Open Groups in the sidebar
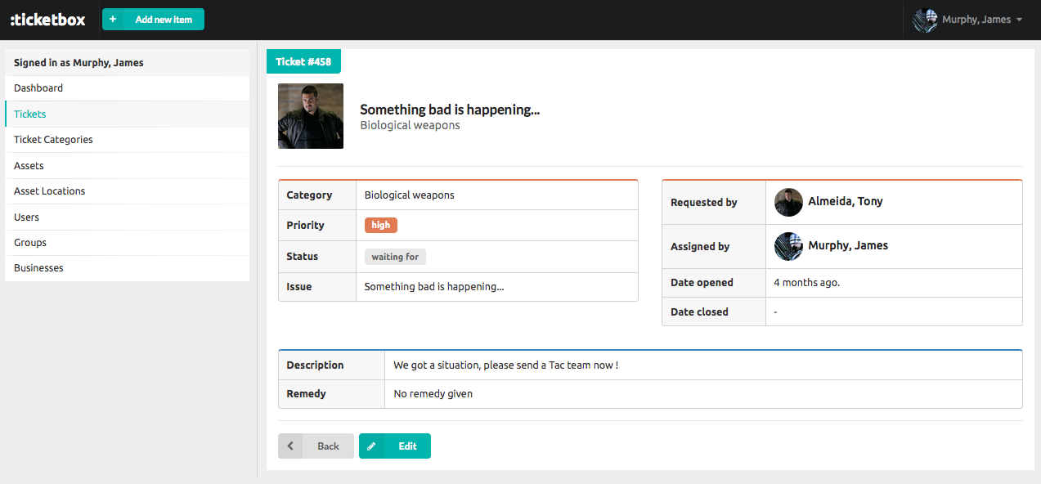This screenshot has width=1041, height=484. [x=127, y=243]
